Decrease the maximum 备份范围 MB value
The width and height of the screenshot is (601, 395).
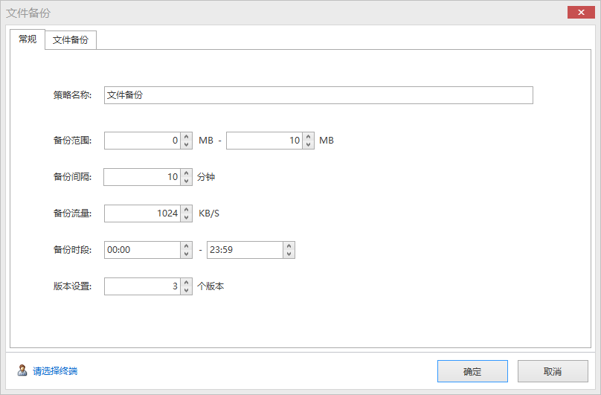308,144
